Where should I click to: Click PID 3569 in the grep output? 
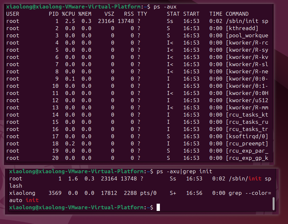tap(55, 193)
